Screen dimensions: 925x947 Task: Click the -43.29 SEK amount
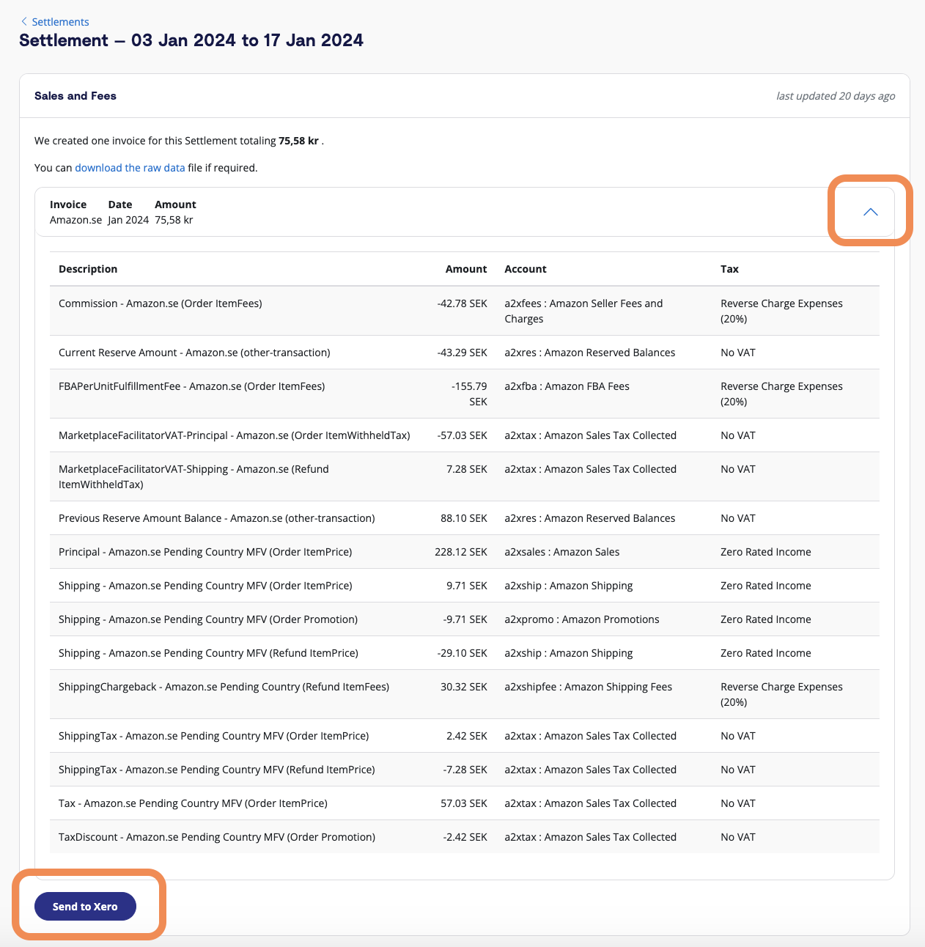point(462,353)
